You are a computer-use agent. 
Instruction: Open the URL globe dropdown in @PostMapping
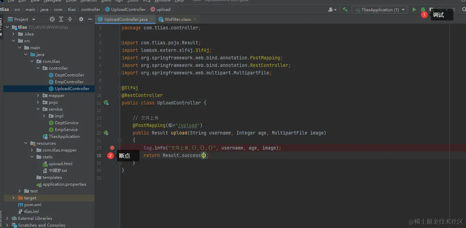172,125
